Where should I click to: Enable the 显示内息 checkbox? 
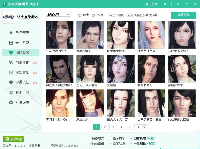[x=111, y=138]
